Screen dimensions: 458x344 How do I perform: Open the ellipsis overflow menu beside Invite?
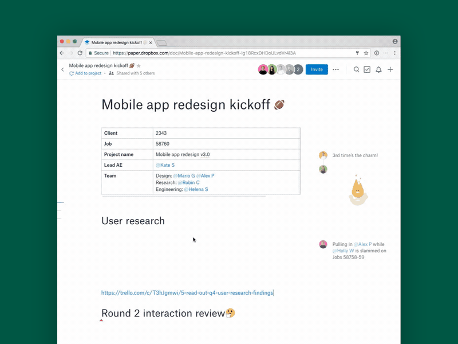(335, 69)
